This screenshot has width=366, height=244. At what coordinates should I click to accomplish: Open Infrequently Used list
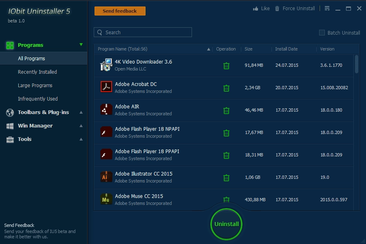38,99
